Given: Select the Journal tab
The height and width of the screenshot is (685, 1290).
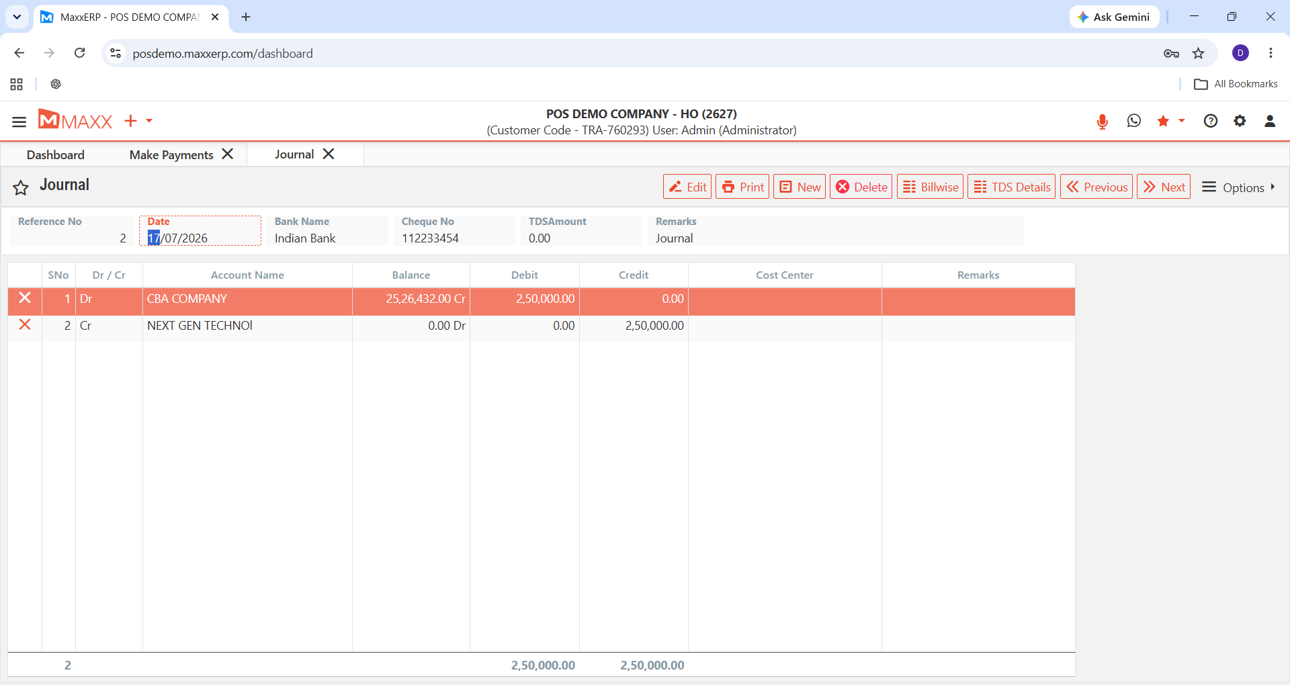Looking at the screenshot, I should click(x=294, y=154).
